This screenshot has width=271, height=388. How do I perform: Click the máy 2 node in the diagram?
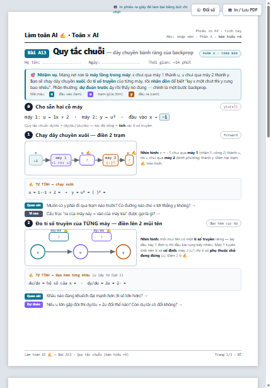tap(110, 160)
